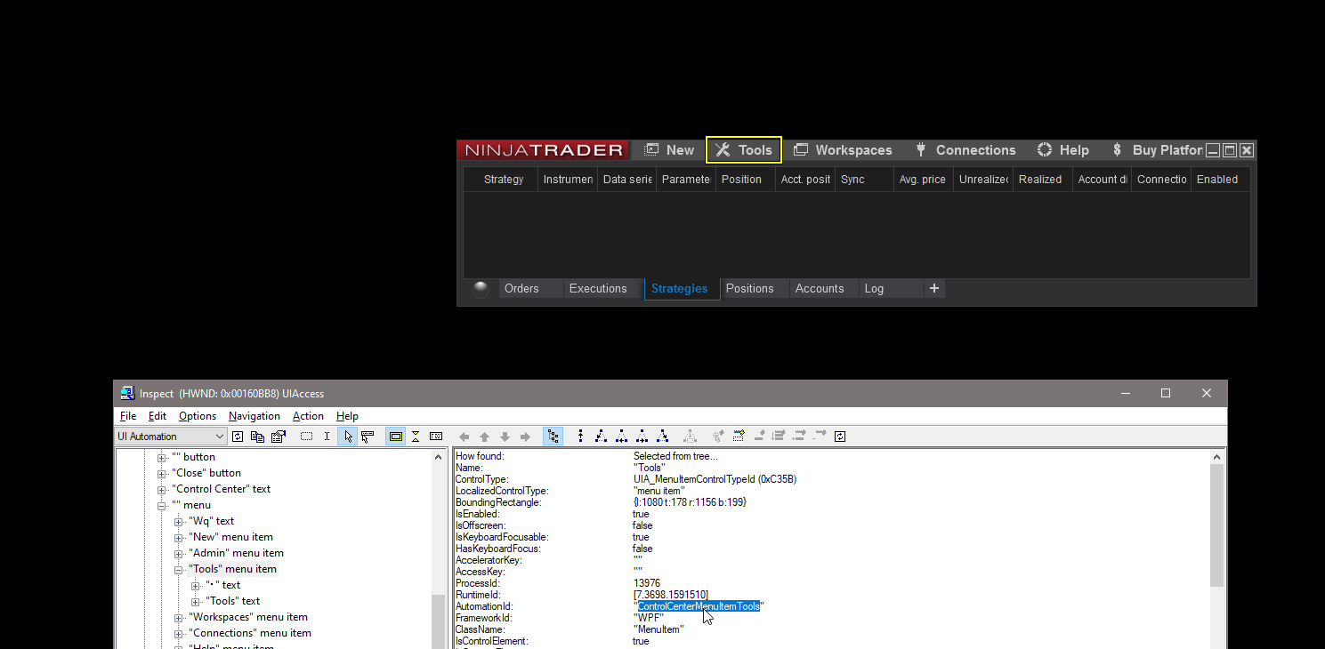Click the tree pane scrollbar up arrow
This screenshot has height=649, width=1325.
tap(438, 457)
